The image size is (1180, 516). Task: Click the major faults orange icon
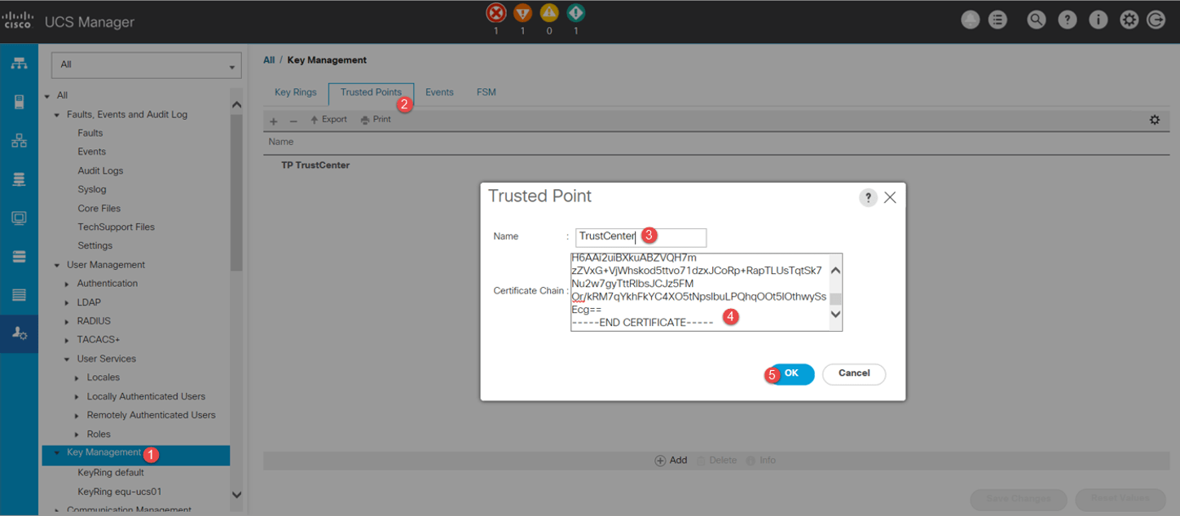pyautogui.click(x=522, y=13)
